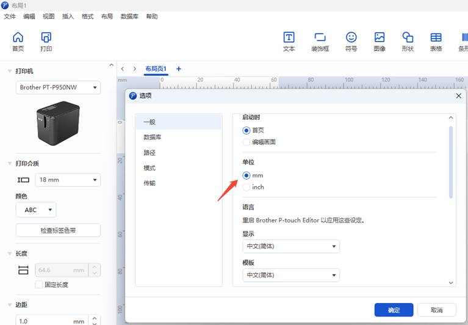Enable the Fixed Length (固定长度) checkbox
Image resolution: width=468 pixels, height=325 pixels.
(x=39, y=285)
